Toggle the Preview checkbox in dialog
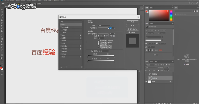199x104 pixels. (129, 32)
